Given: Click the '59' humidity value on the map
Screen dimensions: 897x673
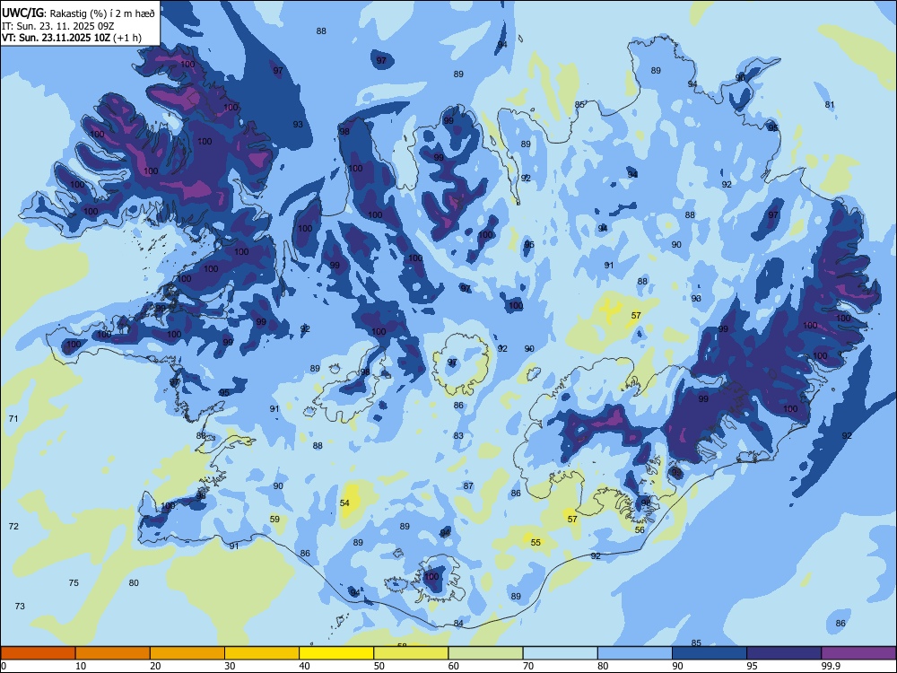Looking at the screenshot, I should pos(275,519).
